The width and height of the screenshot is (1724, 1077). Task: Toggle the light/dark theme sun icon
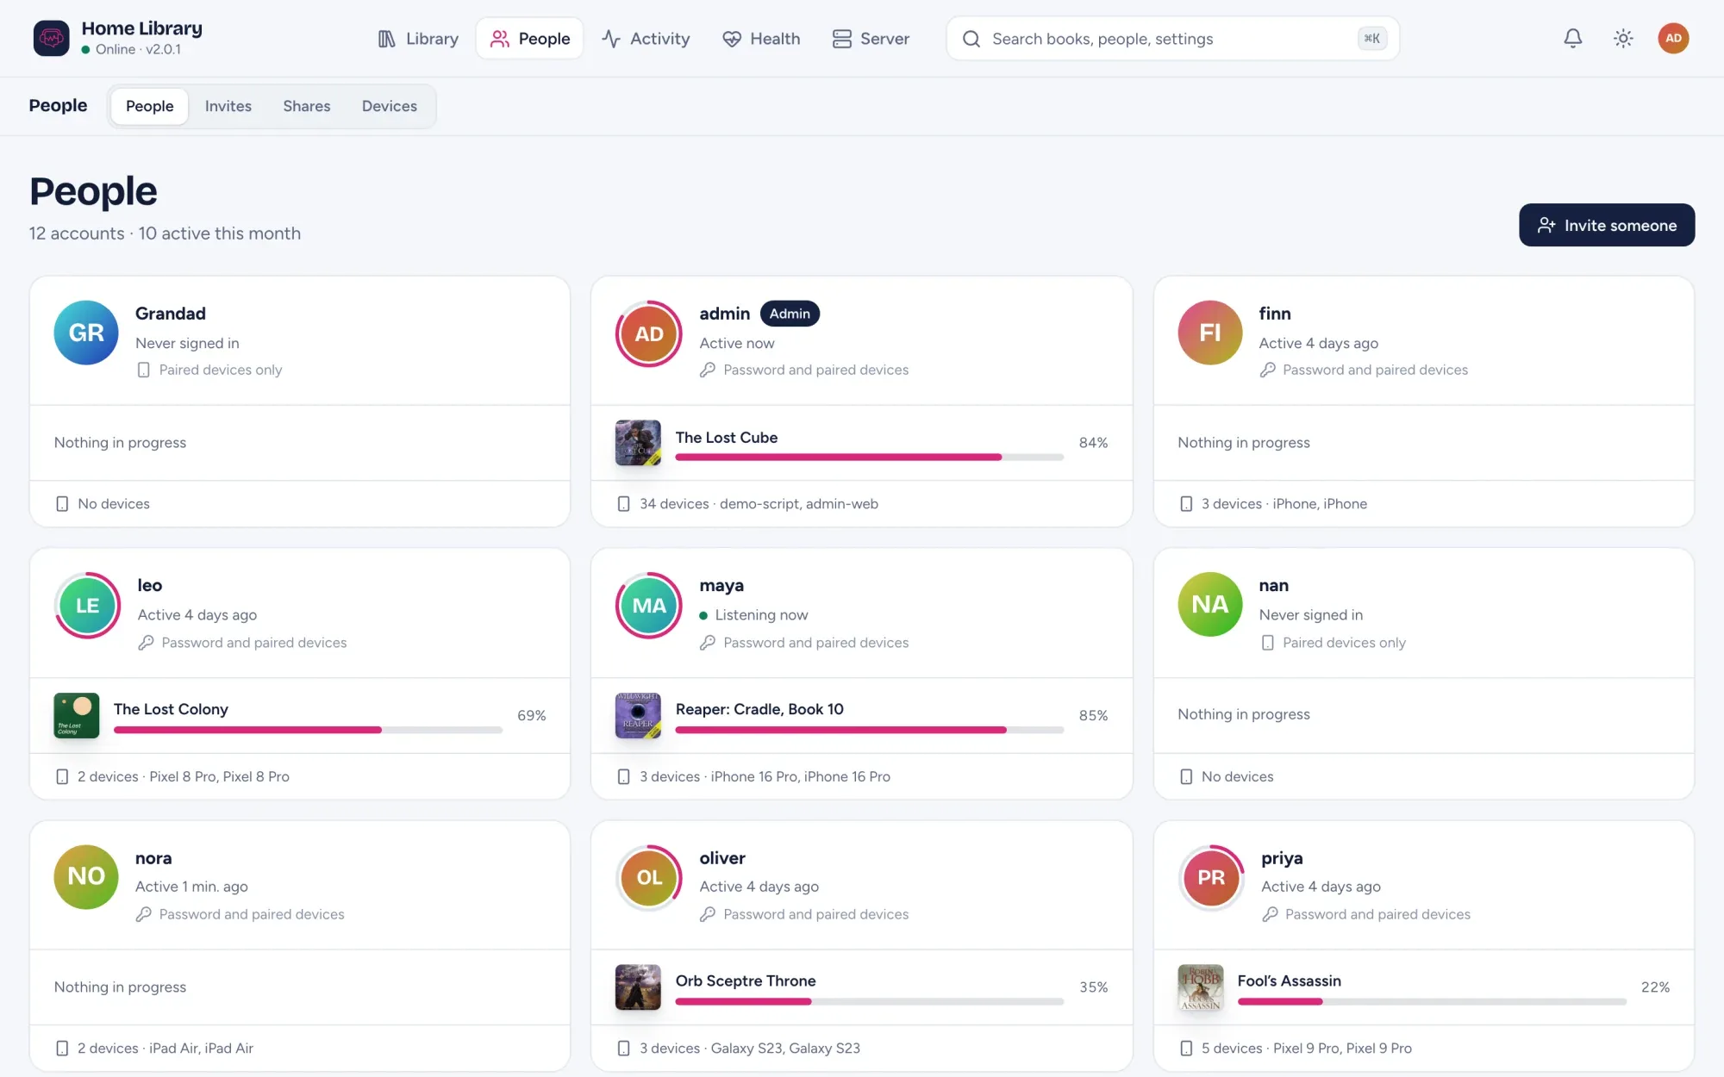click(x=1623, y=38)
